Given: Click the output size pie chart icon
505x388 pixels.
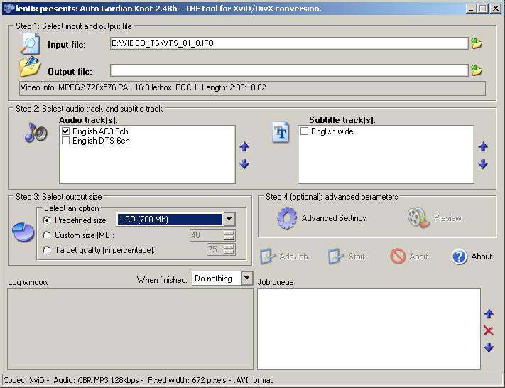Looking at the screenshot, I should pyautogui.click(x=23, y=232).
